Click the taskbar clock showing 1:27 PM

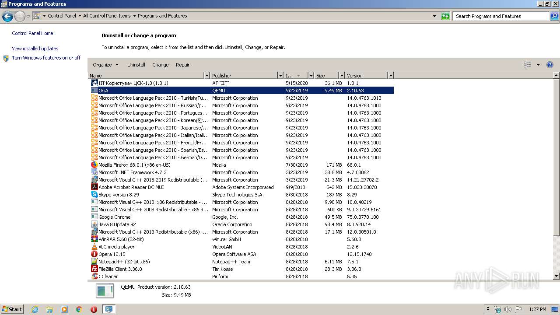[x=537, y=309]
